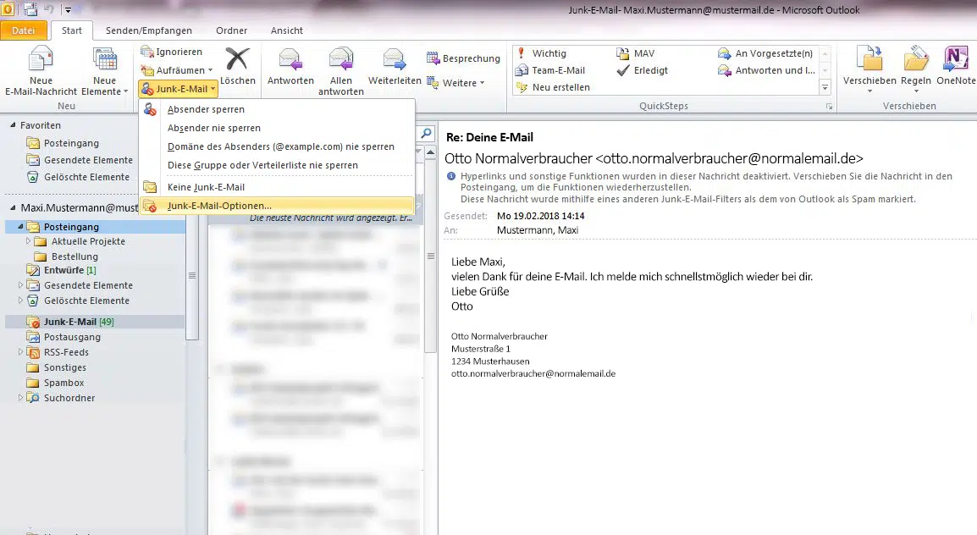Reply using the Antworten button
The image size is (977, 535).
tap(290, 66)
